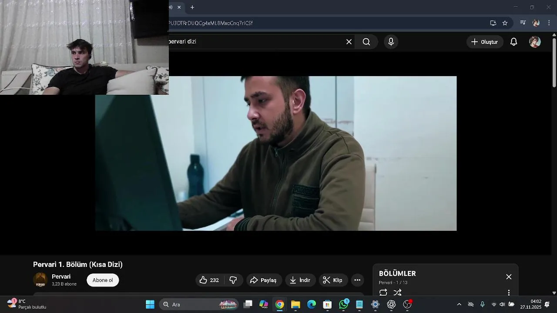This screenshot has height=313, width=557.
Task: Dislike the Pervari video
Action: point(233,280)
